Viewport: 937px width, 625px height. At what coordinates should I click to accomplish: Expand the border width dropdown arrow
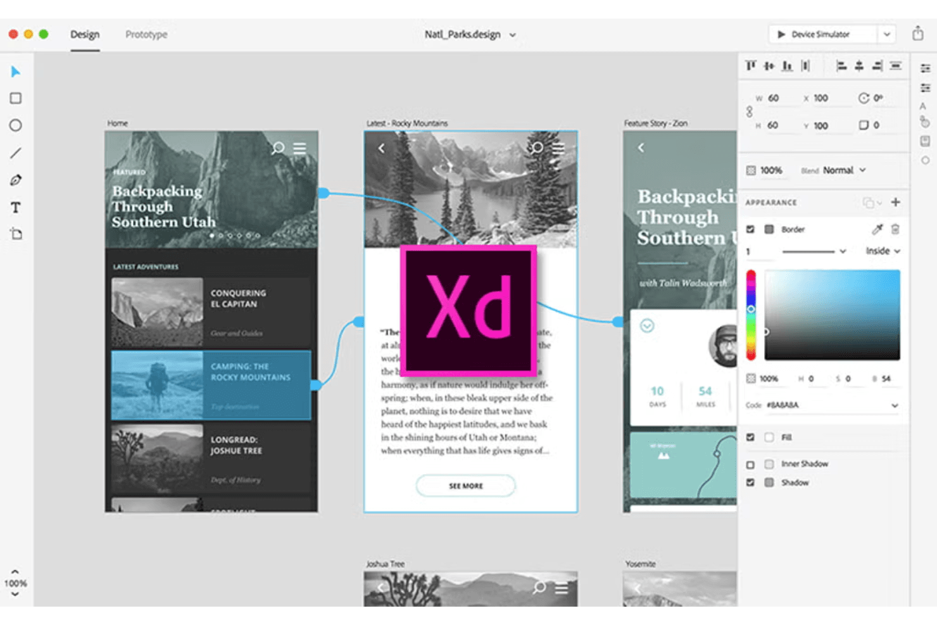point(843,251)
